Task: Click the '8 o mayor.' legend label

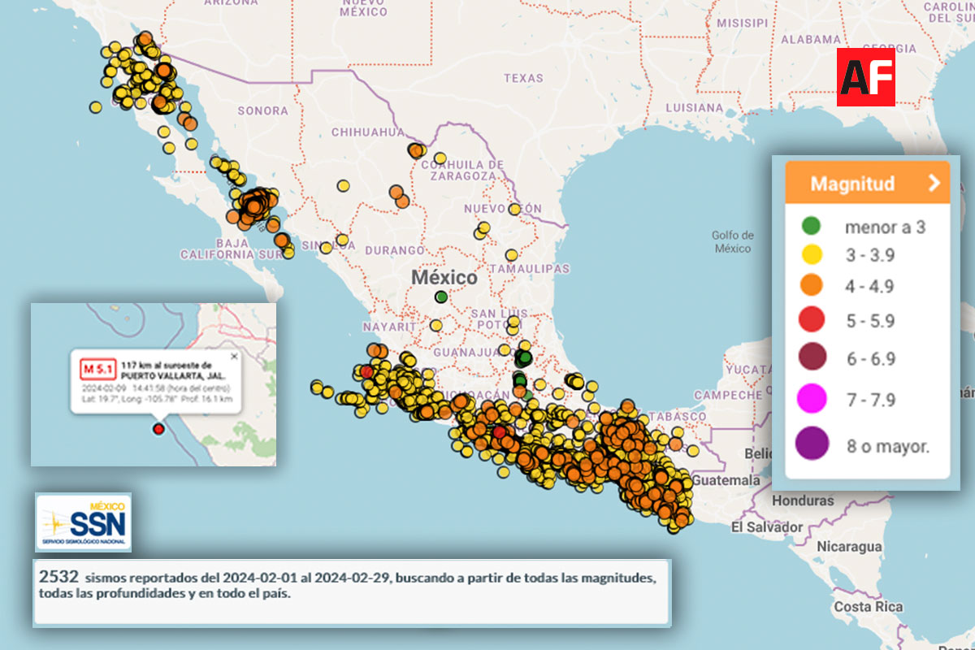Action: tap(888, 445)
